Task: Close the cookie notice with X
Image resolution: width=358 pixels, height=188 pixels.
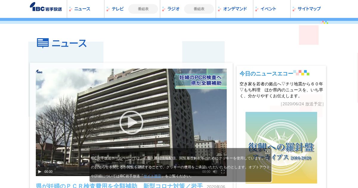Action: (268, 152)
